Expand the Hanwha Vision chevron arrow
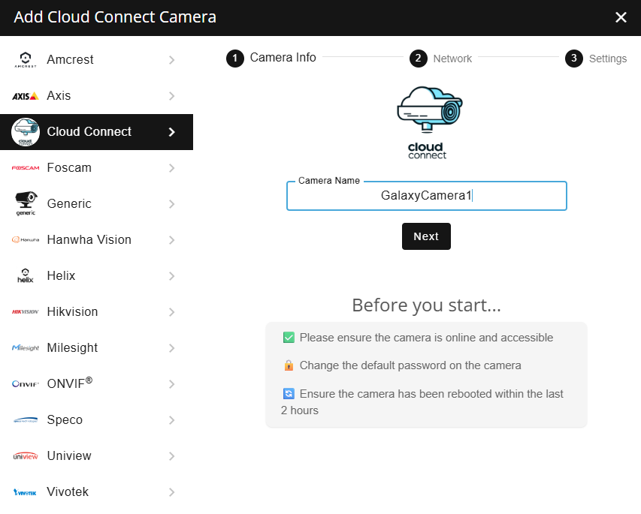Viewport: 641px width, 514px height. pos(172,240)
